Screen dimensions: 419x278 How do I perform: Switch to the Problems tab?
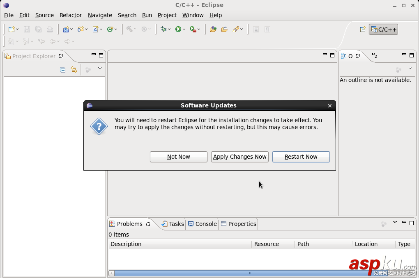(129, 224)
